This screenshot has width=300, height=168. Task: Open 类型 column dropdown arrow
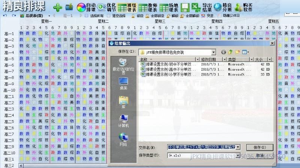point(252,59)
